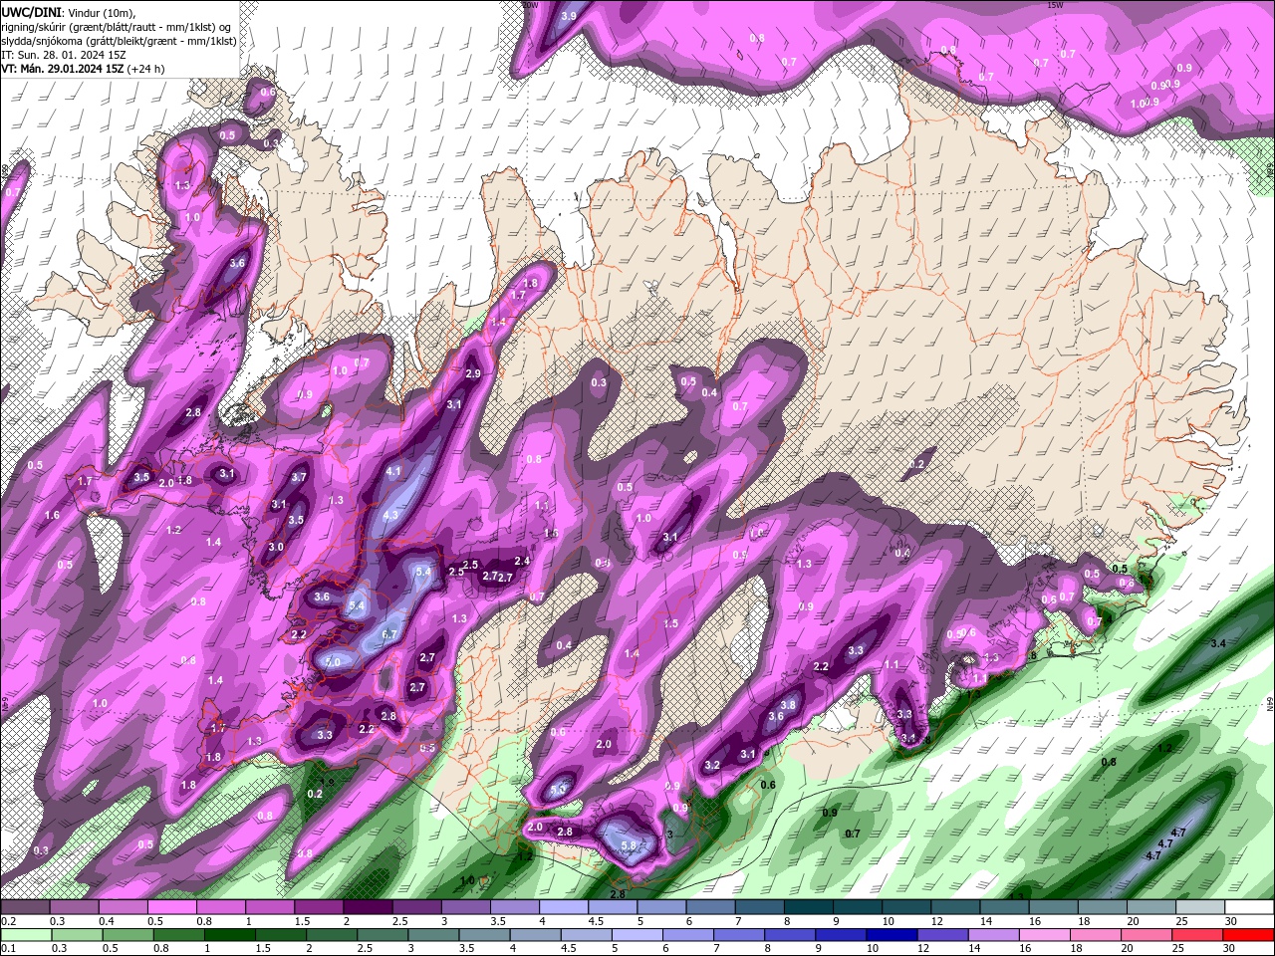The image size is (1275, 956).
Task: Pick the navy blue swatch labeled 10 in lower legend
Action: (x=890, y=935)
